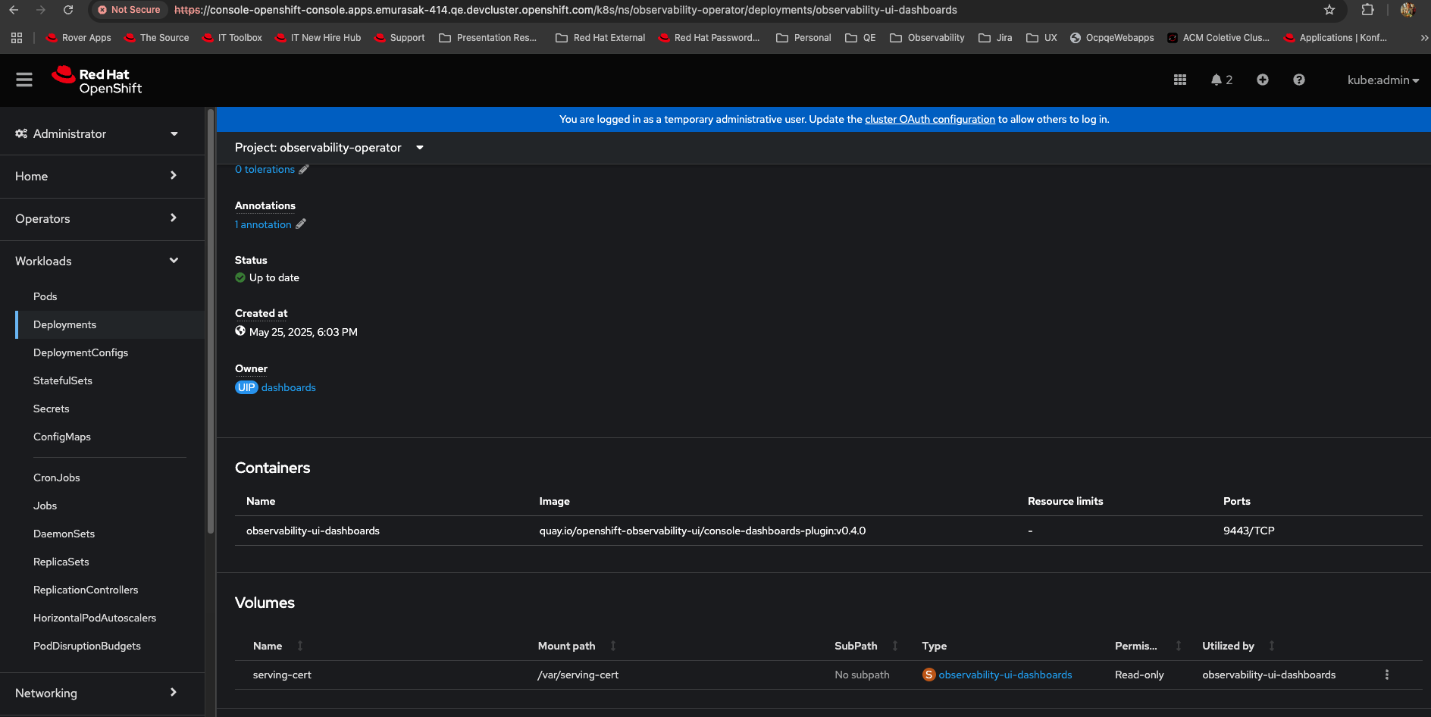This screenshot has width=1431, height=717.
Task: Sort Volumes by Mount path column
Action: click(x=613, y=646)
